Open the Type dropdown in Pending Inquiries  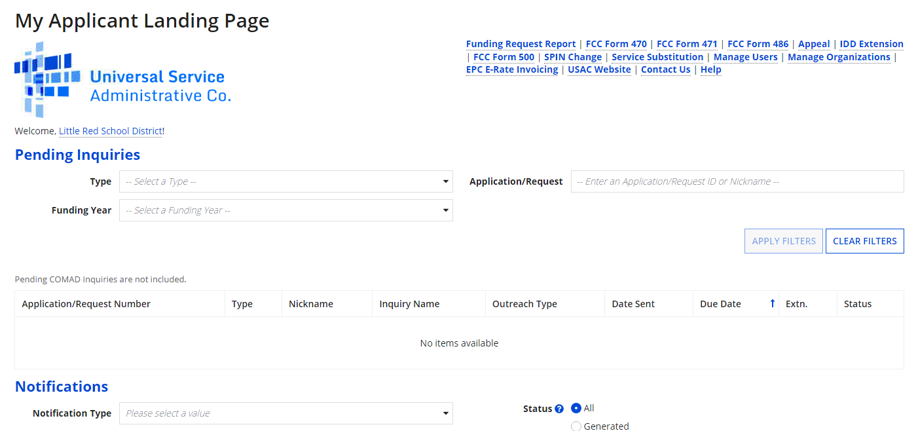point(285,181)
